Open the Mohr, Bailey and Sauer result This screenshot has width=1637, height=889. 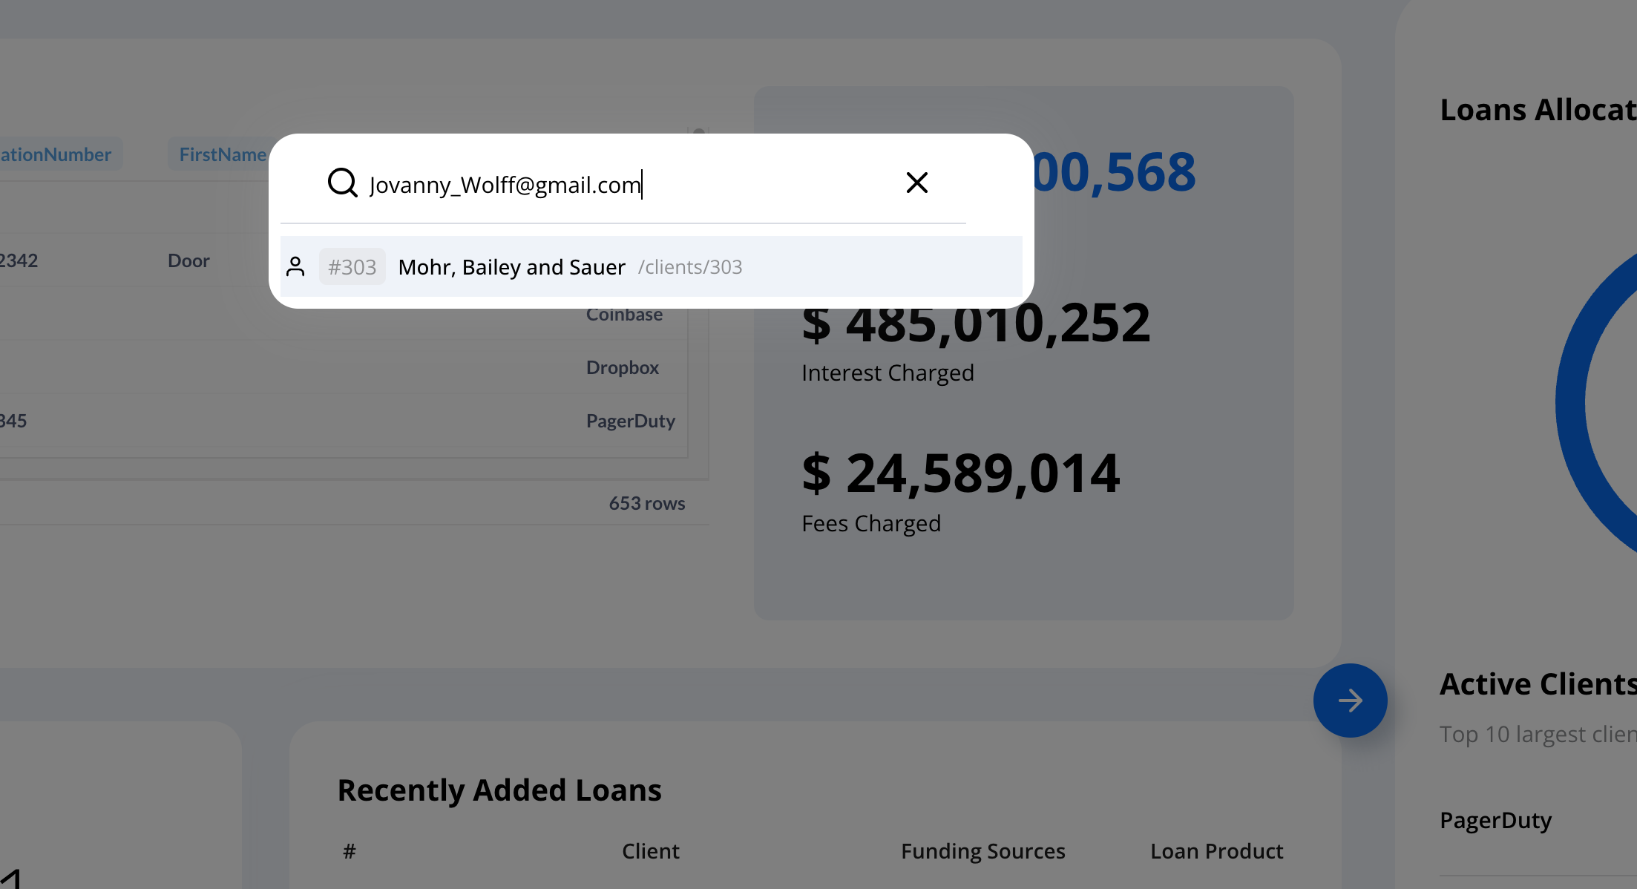coord(652,266)
